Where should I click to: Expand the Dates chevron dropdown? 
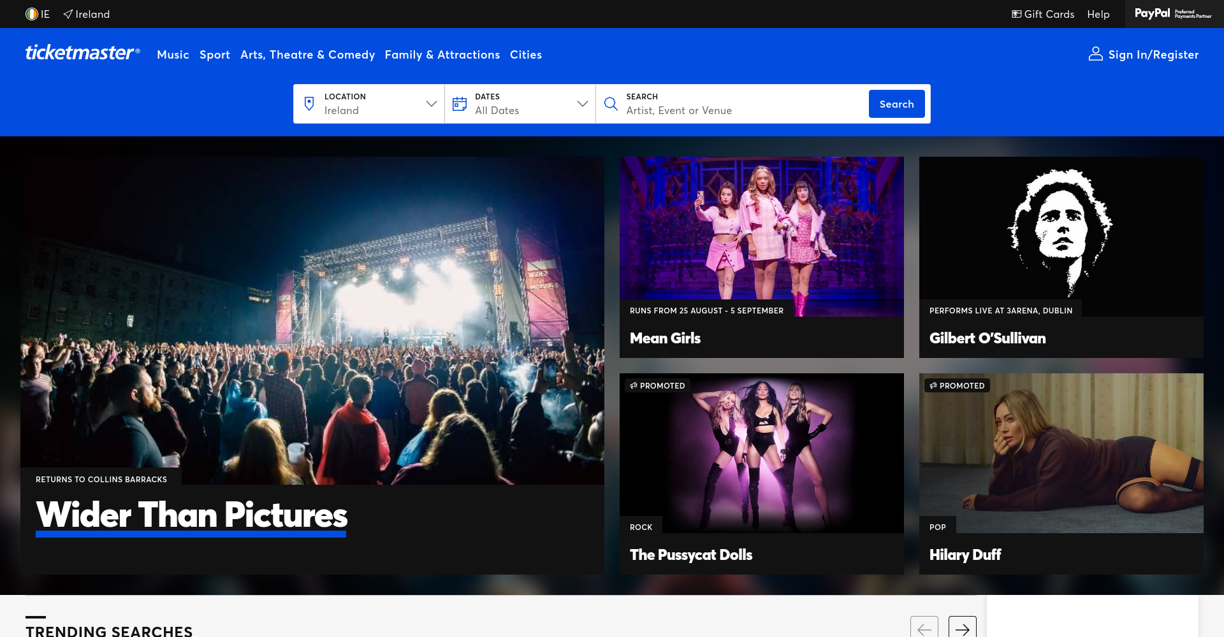[583, 104]
